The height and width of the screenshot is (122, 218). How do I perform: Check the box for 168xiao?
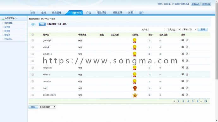[x=33, y=81]
